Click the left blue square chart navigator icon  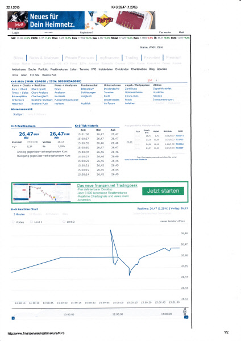13,318
